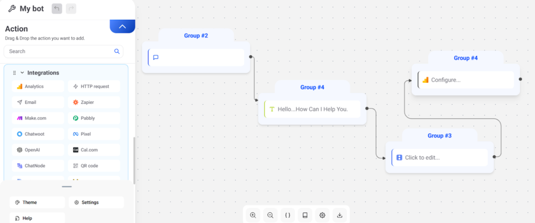Select the HTTP request action
Image resolution: width=535 pixels, height=223 pixels.
tap(94, 86)
